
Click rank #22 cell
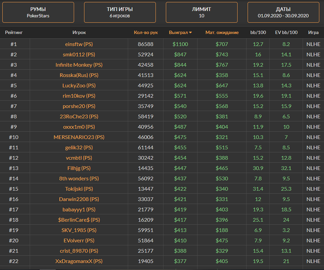point(14,261)
